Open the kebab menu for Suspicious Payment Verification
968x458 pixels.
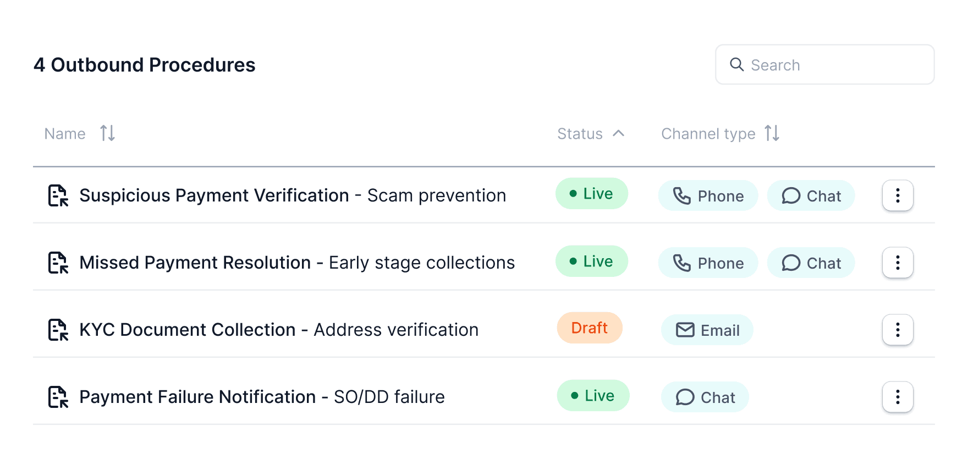897,195
